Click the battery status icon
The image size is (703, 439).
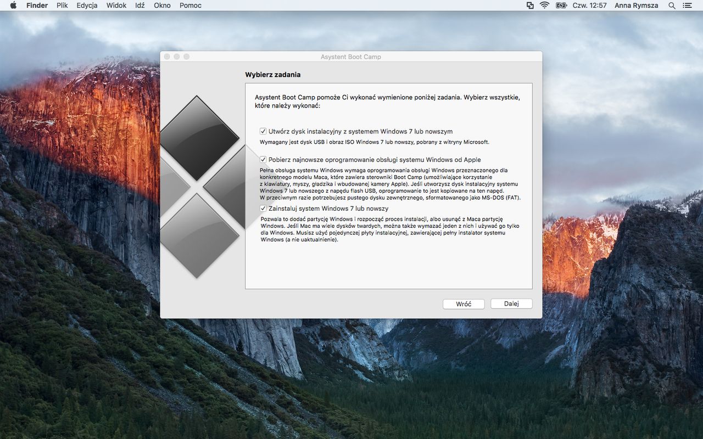561,5
